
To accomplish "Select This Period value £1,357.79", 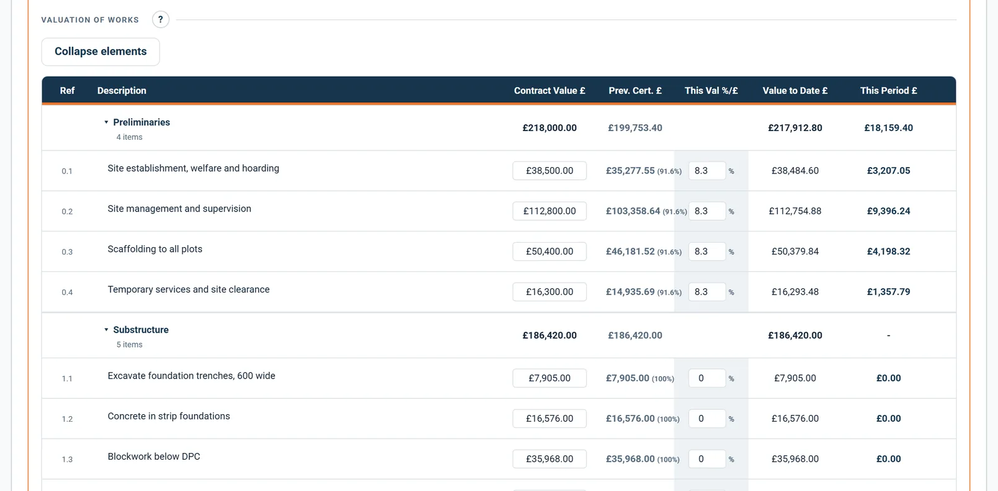I will pos(888,292).
